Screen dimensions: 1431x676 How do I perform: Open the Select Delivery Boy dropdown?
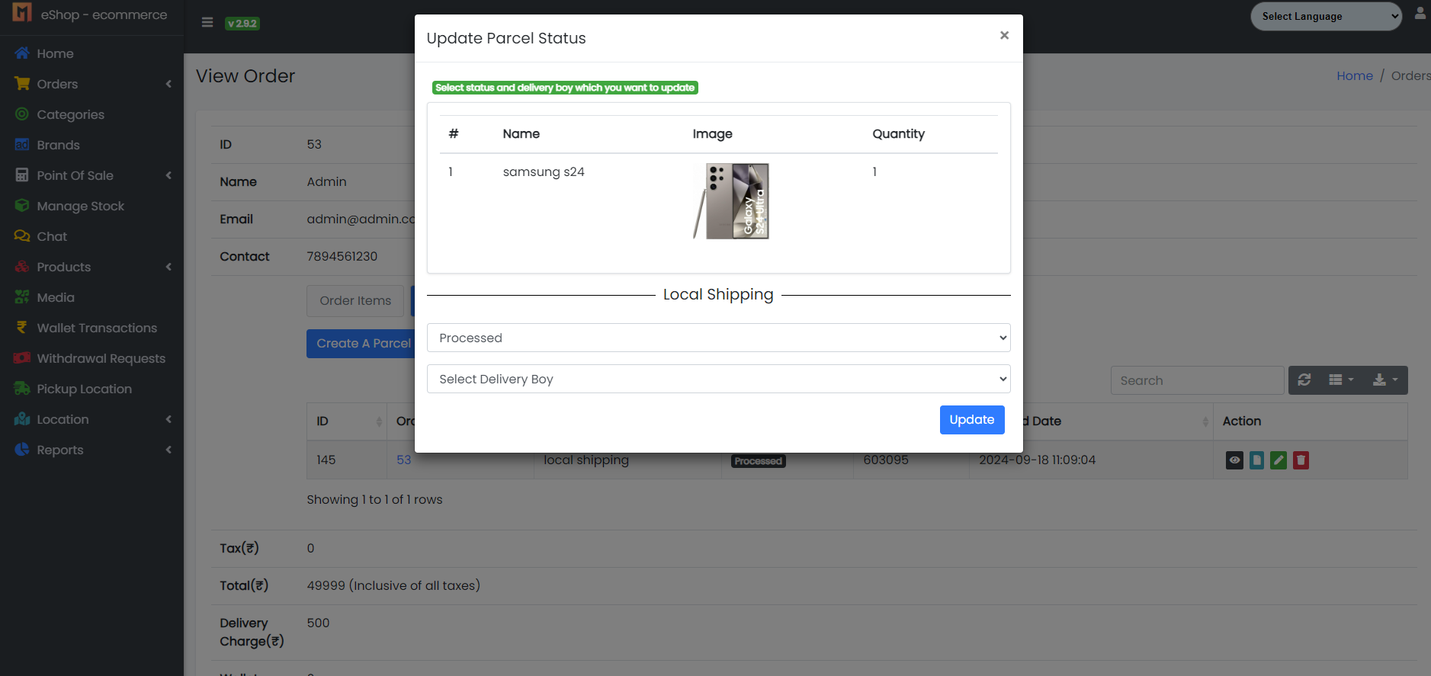point(718,379)
